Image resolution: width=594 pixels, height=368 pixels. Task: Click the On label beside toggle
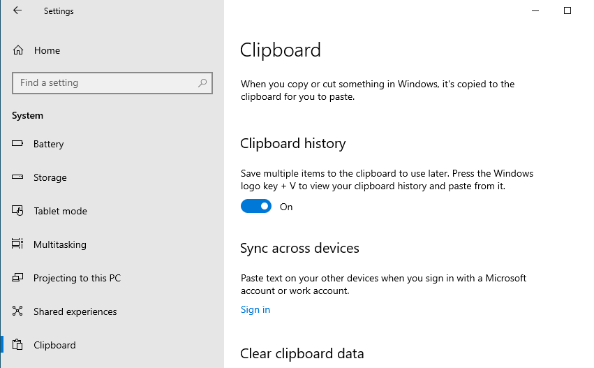286,207
